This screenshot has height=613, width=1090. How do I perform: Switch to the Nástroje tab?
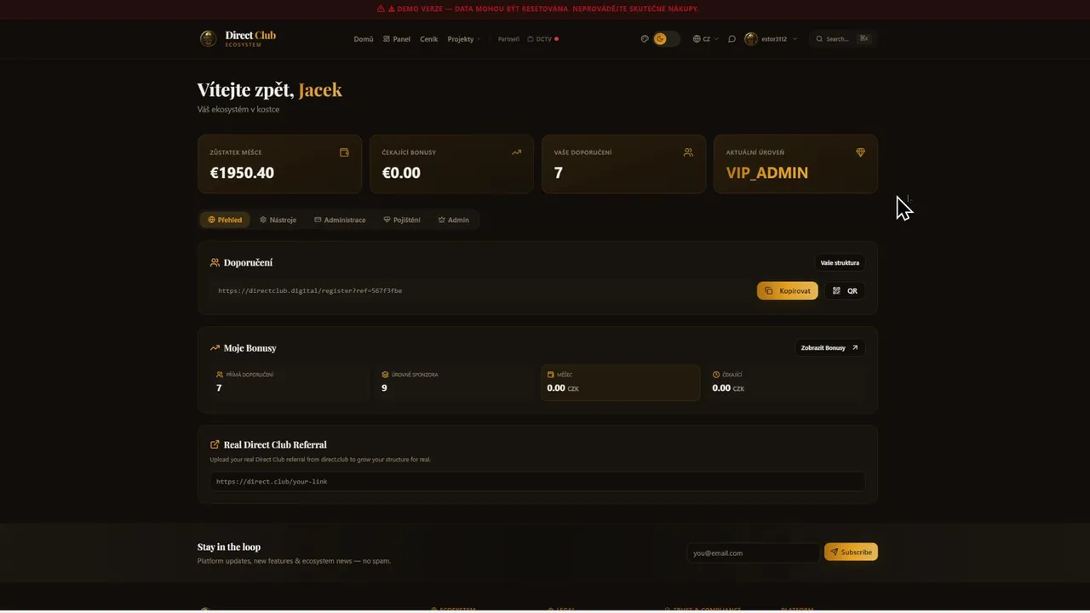pos(278,220)
